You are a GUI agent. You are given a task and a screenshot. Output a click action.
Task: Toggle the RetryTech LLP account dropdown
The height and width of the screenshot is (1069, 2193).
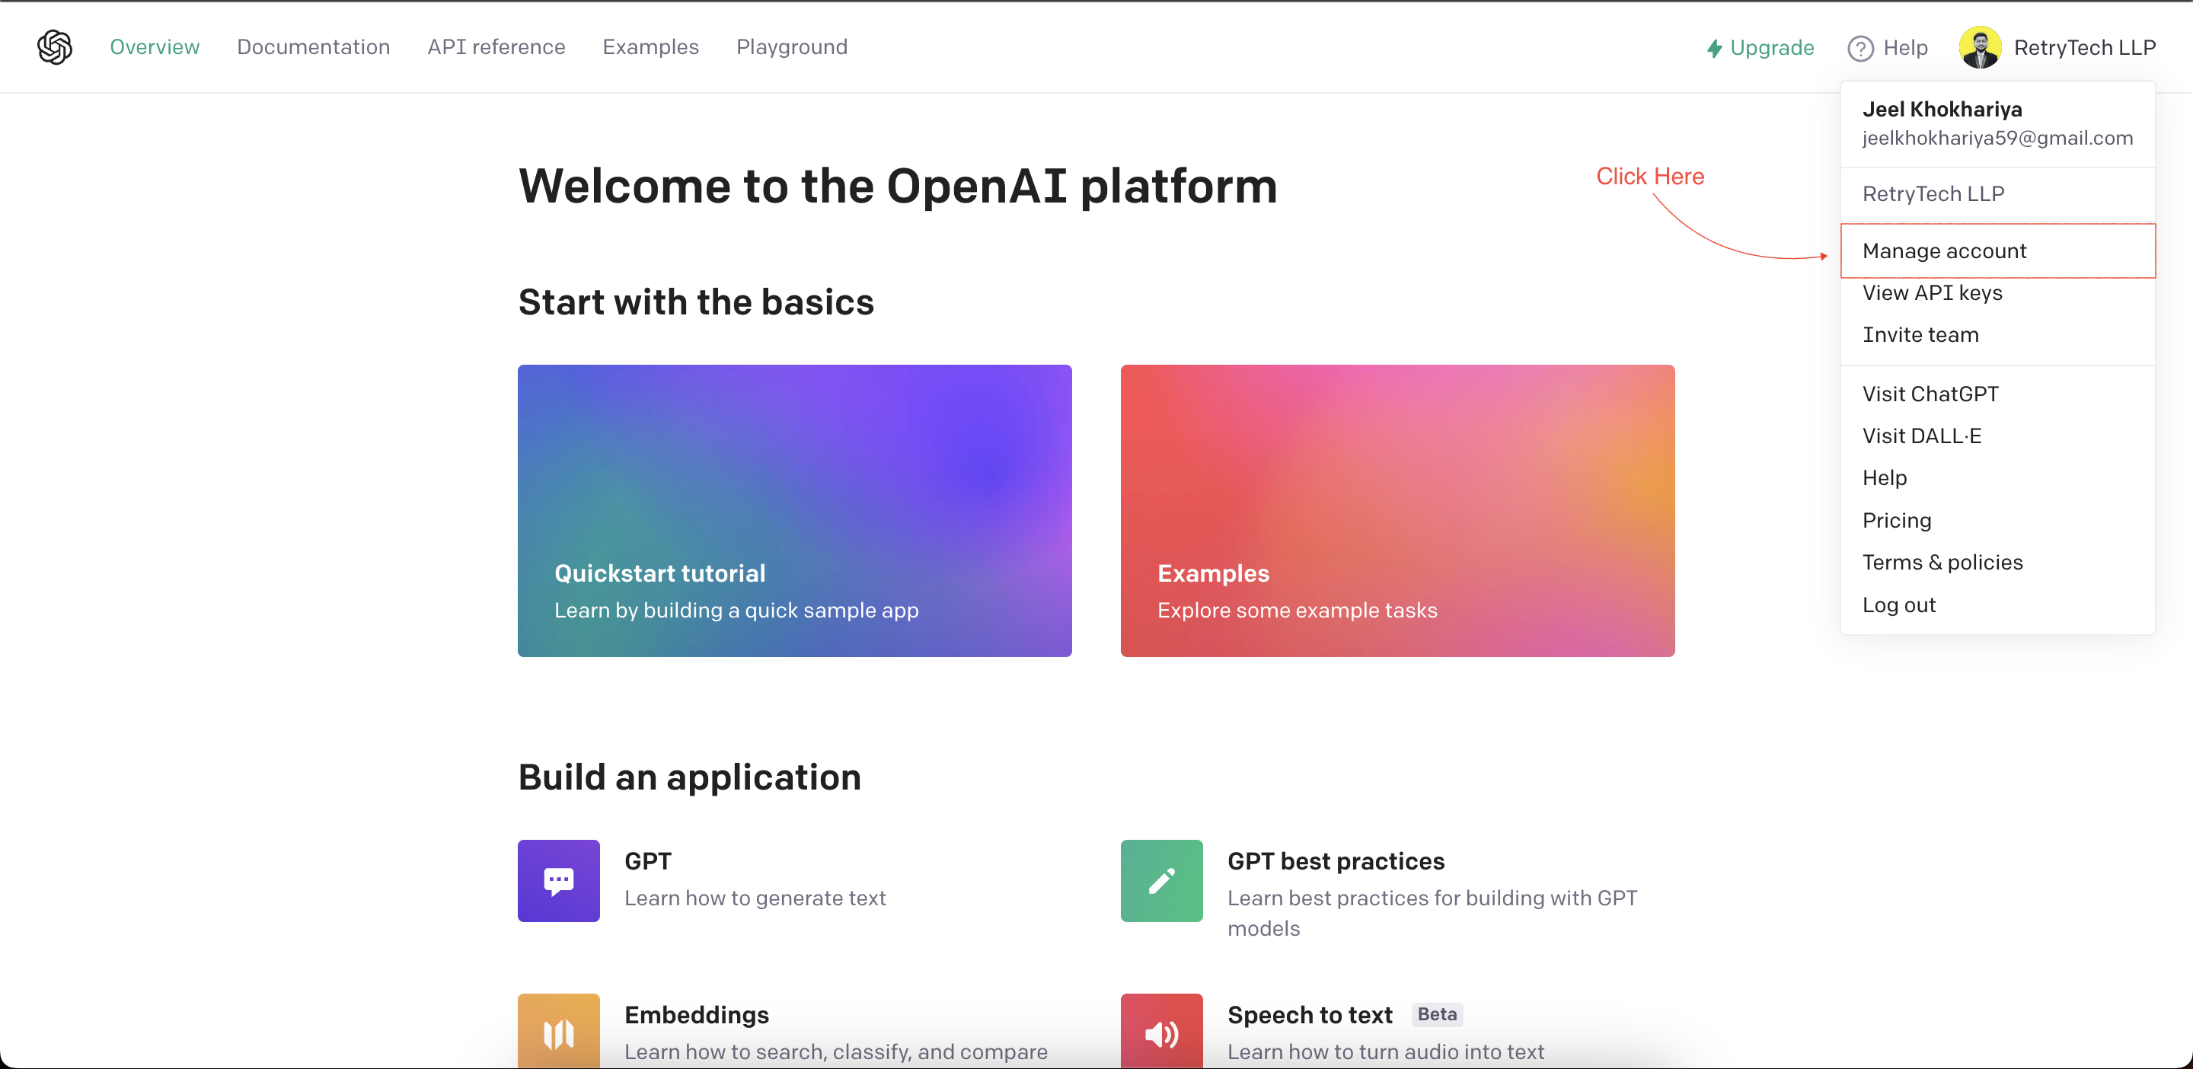click(2057, 46)
